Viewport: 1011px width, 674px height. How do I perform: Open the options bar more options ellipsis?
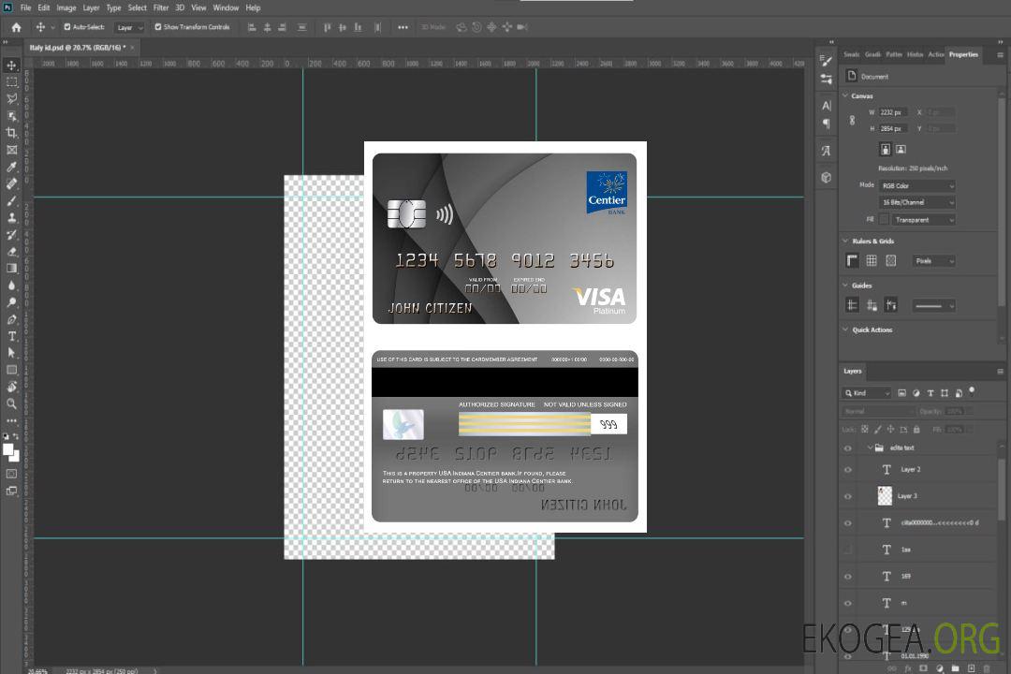(x=403, y=27)
